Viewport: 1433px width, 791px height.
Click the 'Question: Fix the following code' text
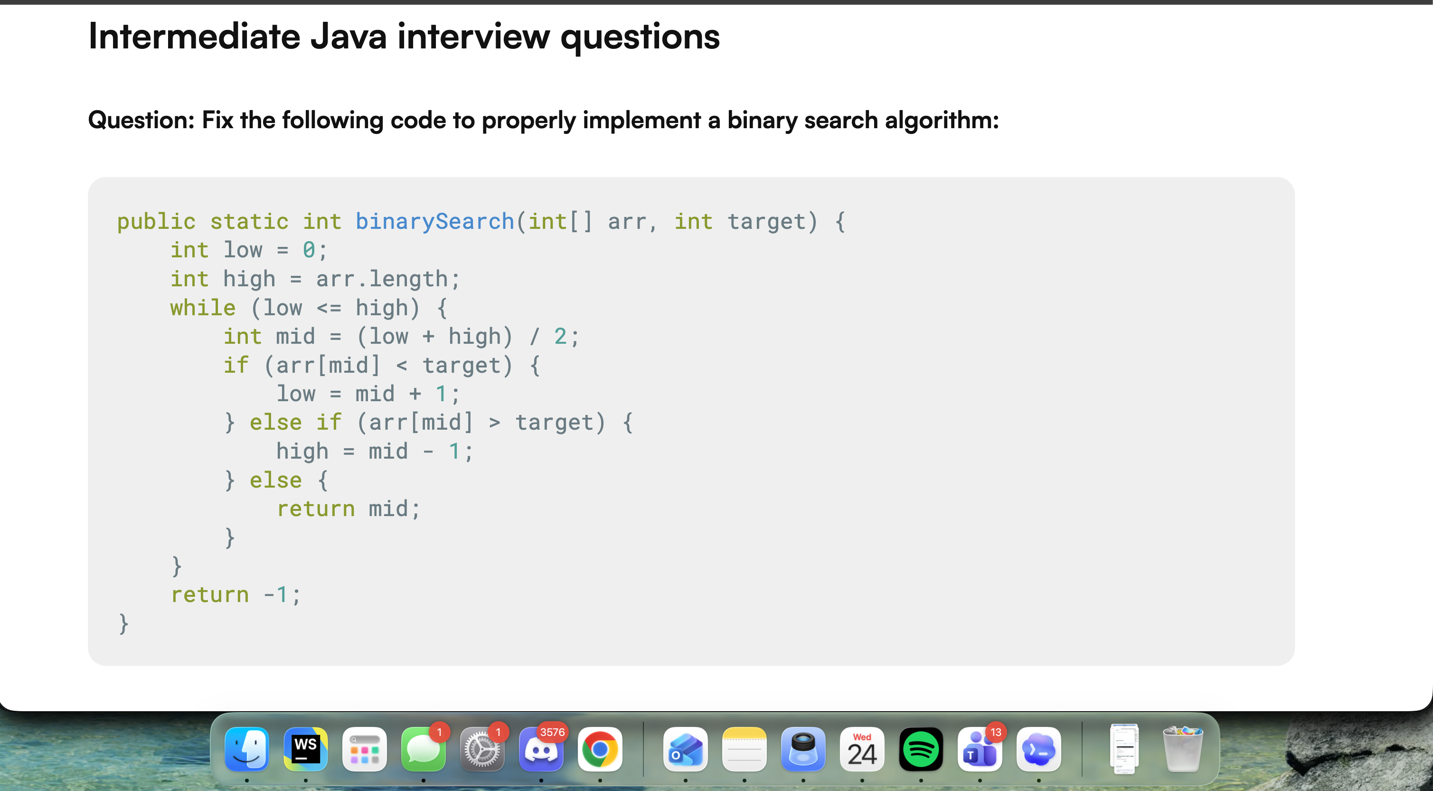tap(544, 120)
